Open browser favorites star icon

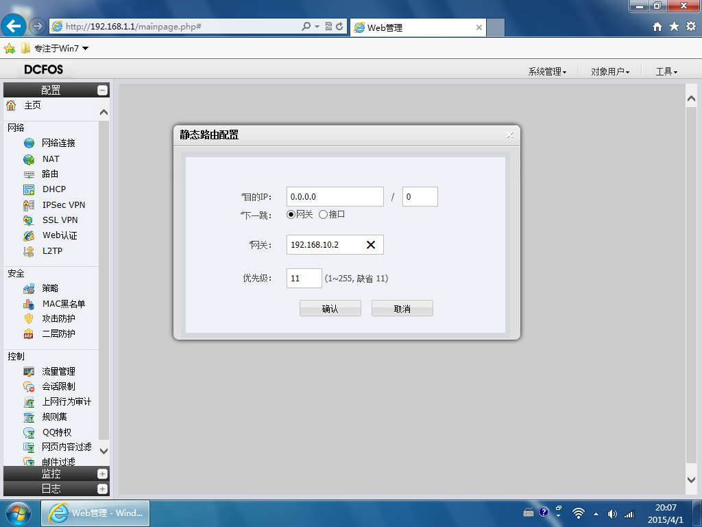675,27
